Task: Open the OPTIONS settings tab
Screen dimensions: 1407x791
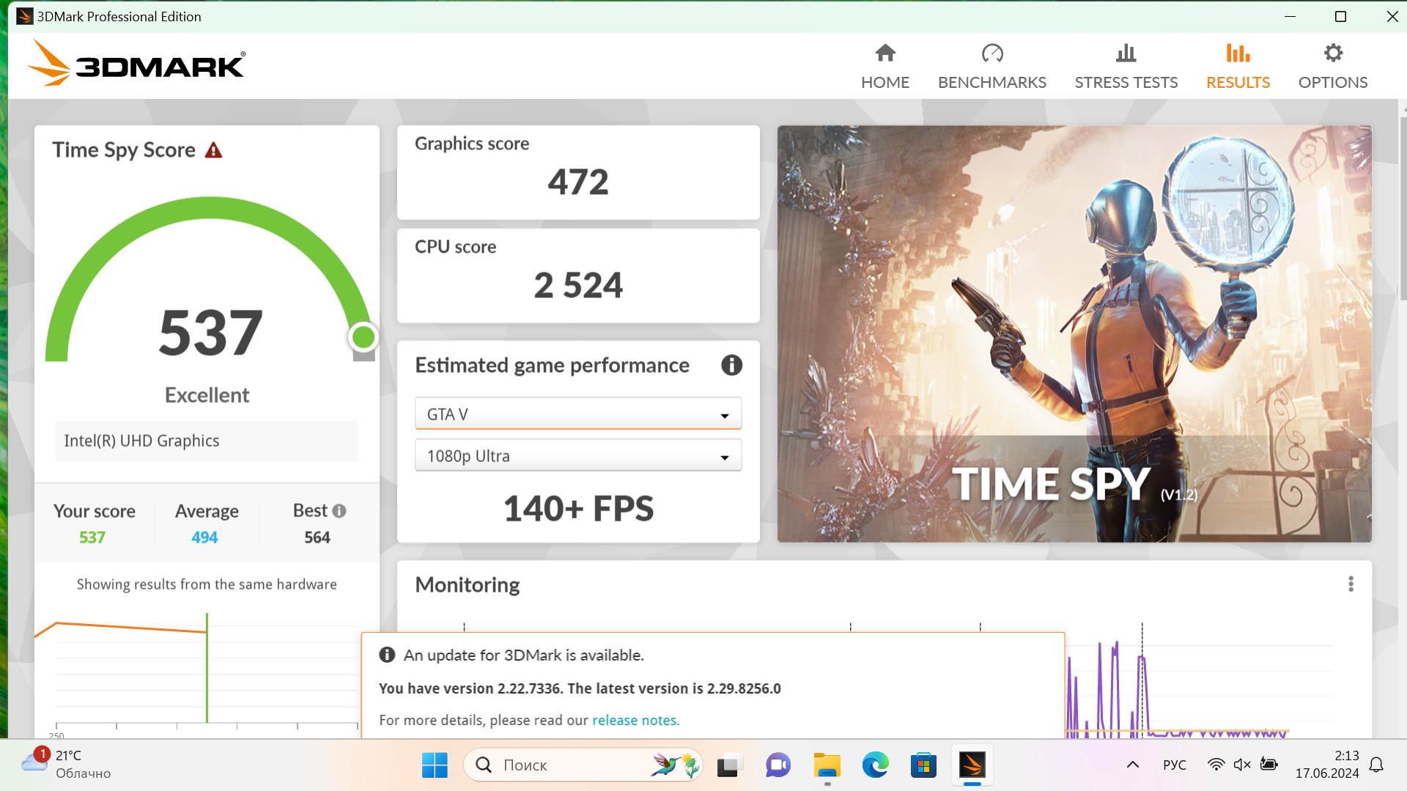Action: 1332,66
